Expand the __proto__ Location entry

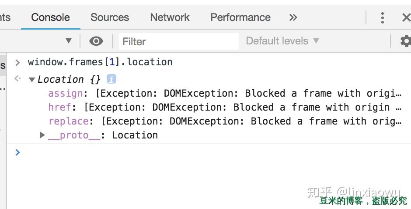coord(42,135)
